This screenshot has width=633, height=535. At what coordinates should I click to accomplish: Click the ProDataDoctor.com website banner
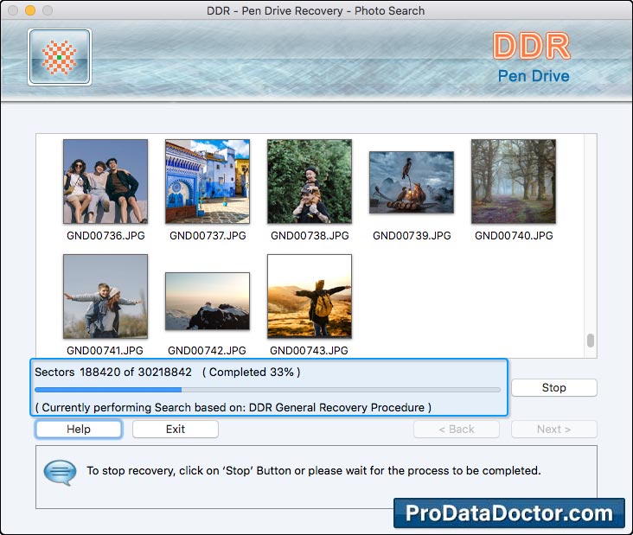coord(508,513)
